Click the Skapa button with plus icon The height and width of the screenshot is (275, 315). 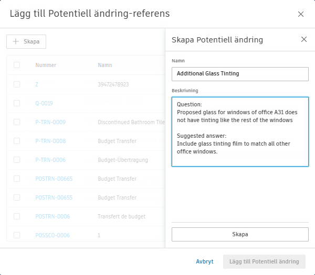click(x=26, y=41)
